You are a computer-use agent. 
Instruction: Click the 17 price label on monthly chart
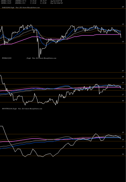pos(123,147)
